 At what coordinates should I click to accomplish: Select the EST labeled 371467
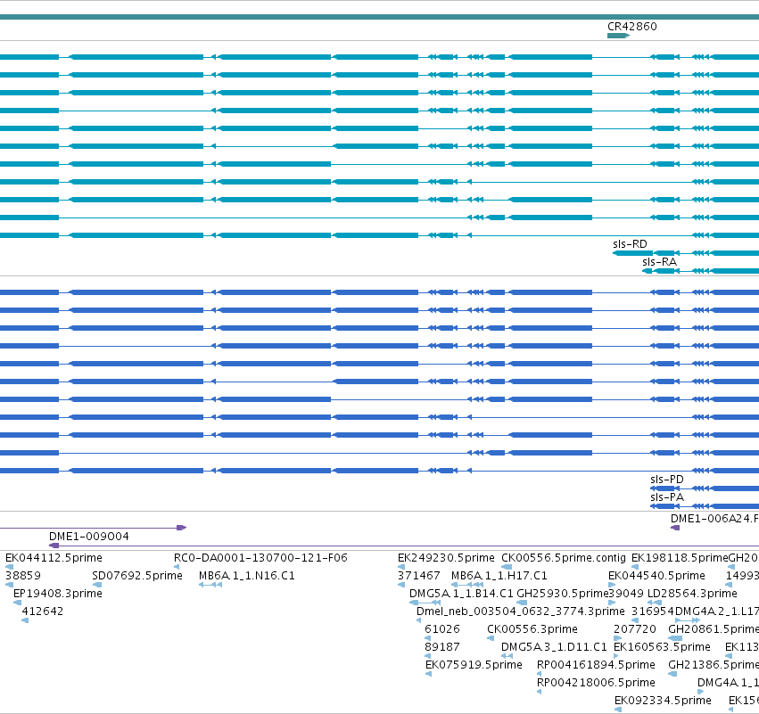418,576
